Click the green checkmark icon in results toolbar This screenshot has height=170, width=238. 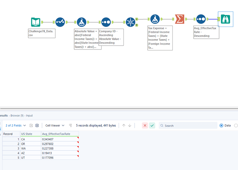pyautogui.click(x=152, y=125)
